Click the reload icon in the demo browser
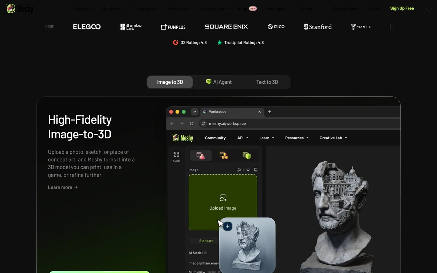437x273 pixels. click(x=192, y=123)
